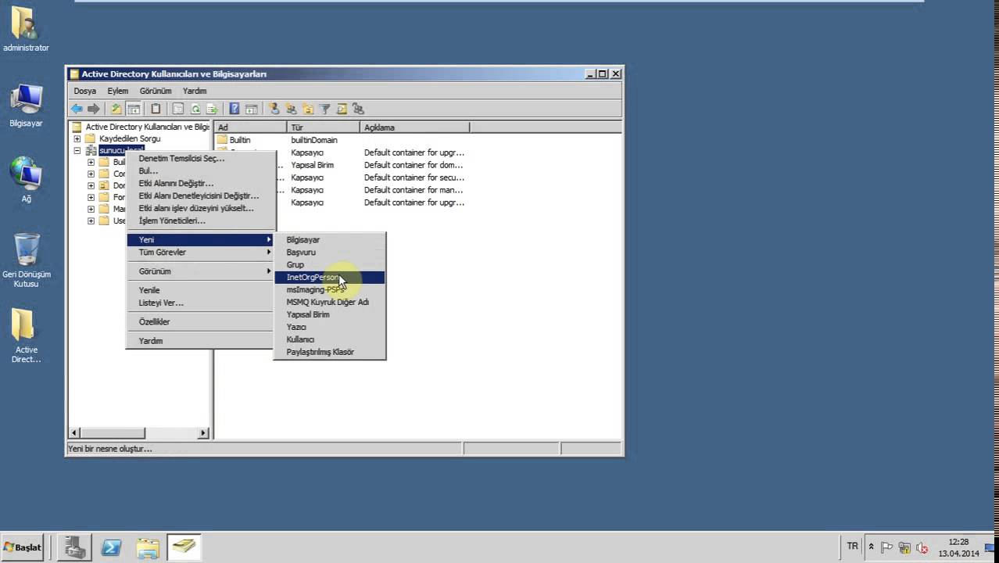Click the clipboard paste toolbar icon
The image size is (999, 563).
(156, 109)
